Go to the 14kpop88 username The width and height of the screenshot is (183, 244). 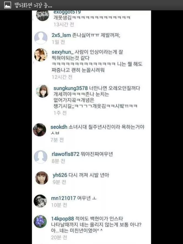63,218
